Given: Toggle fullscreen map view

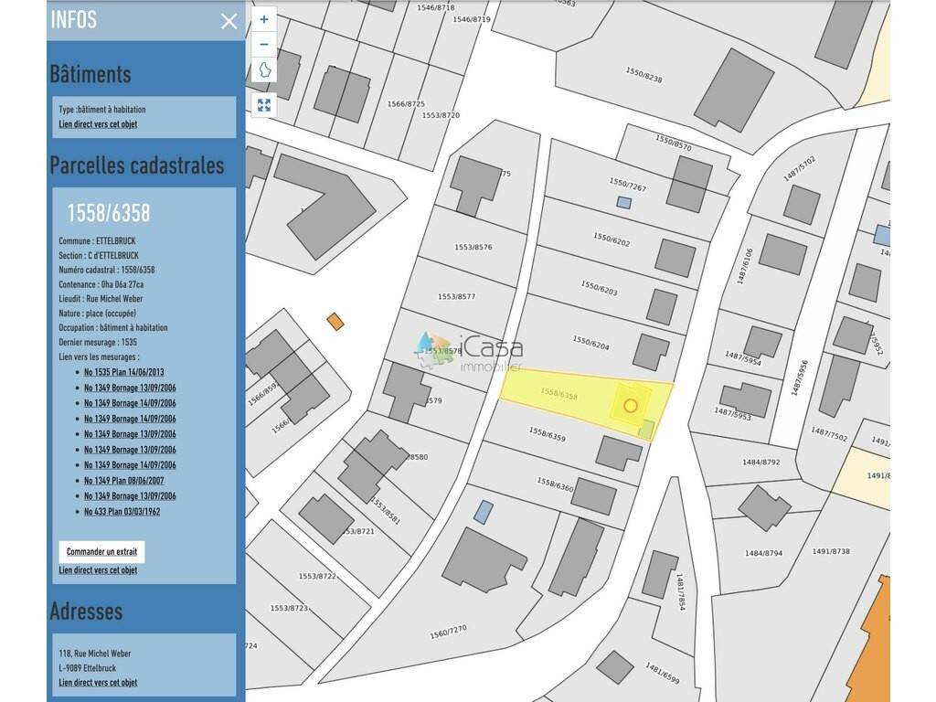Looking at the screenshot, I should [x=264, y=105].
